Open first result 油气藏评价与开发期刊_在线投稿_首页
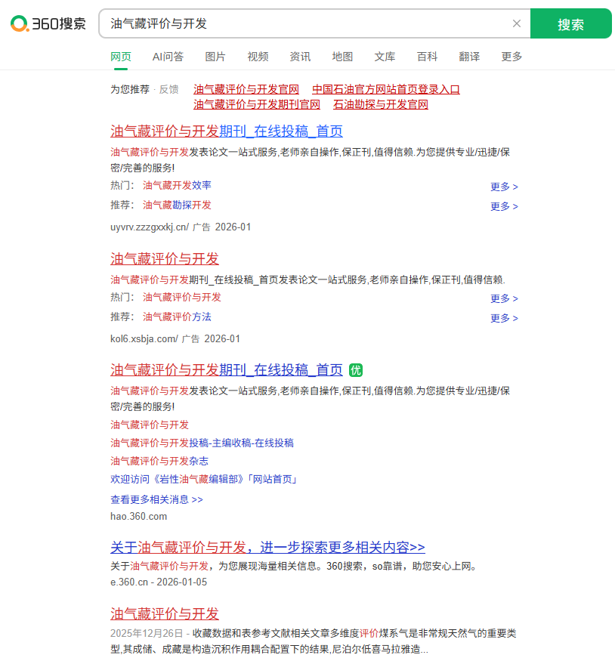Screen dimensions: 615x661 (x=227, y=131)
